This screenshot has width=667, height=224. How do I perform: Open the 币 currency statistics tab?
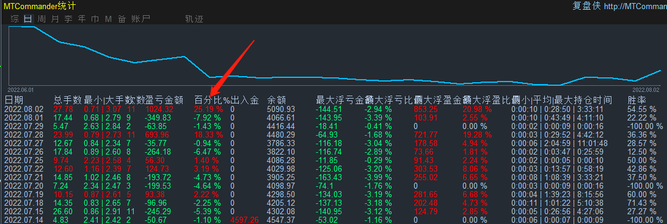pyautogui.click(x=95, y=19)
